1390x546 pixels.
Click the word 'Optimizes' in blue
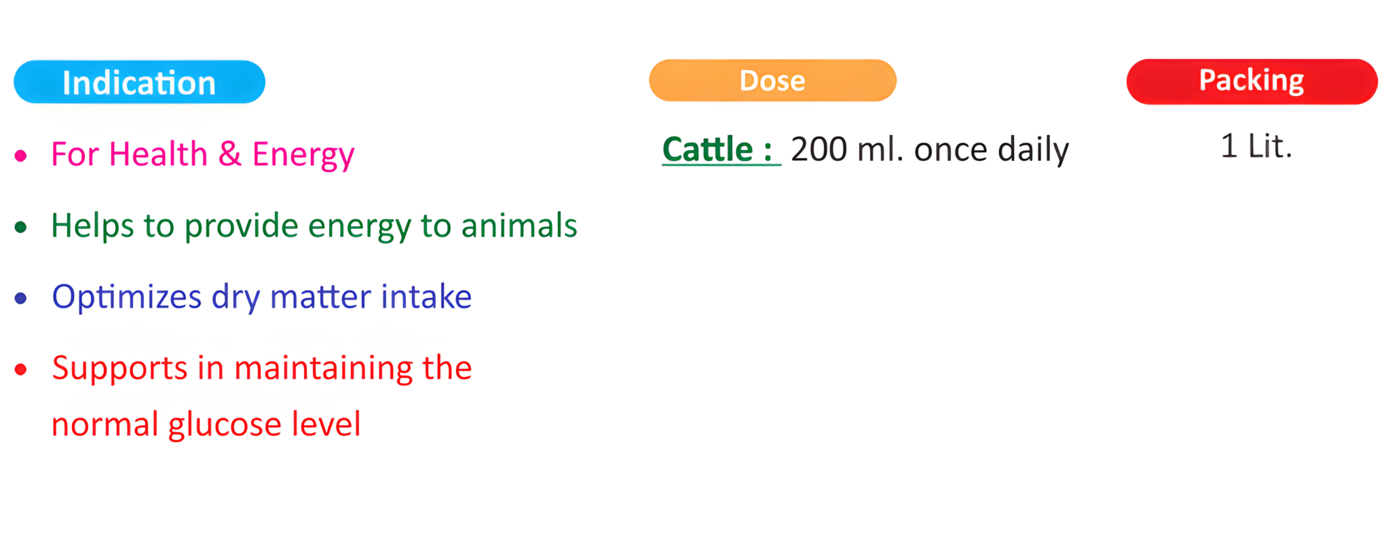pyautogui.click(x=127, y=297)
